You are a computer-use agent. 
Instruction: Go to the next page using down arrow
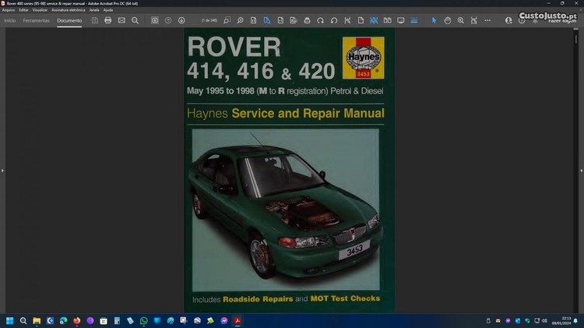pyautogui.click(x=181, y=20)
